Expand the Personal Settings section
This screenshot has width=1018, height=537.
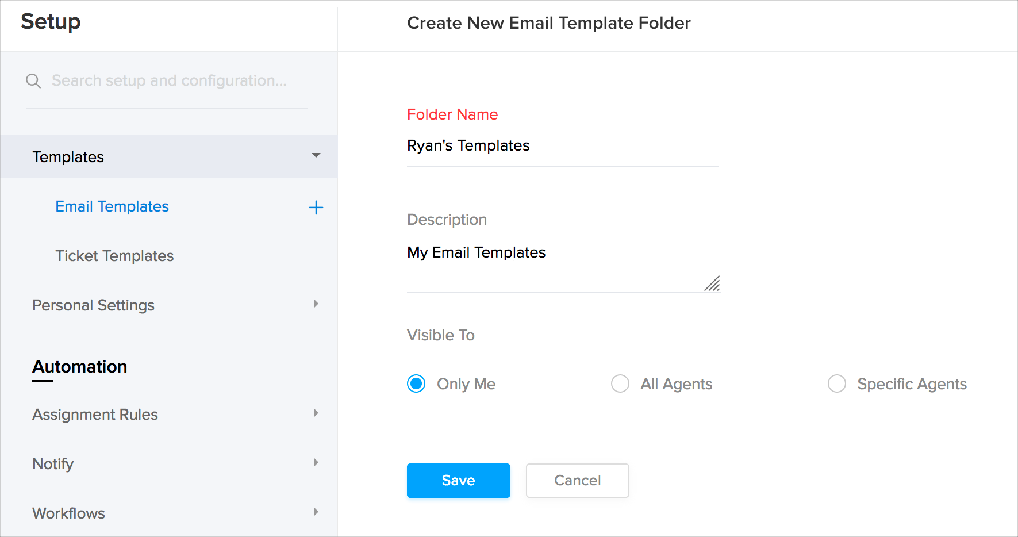point(316,304)
